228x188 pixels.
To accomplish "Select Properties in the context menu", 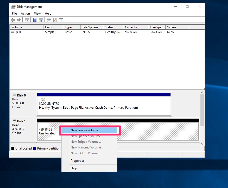I will (x=77, y=161).
